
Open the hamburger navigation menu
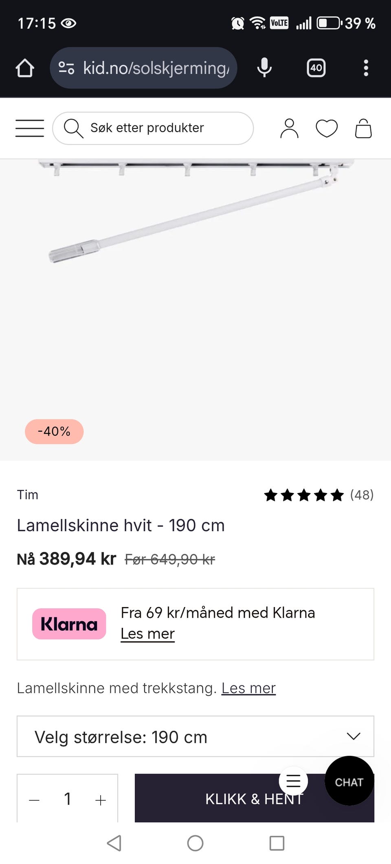30,128
